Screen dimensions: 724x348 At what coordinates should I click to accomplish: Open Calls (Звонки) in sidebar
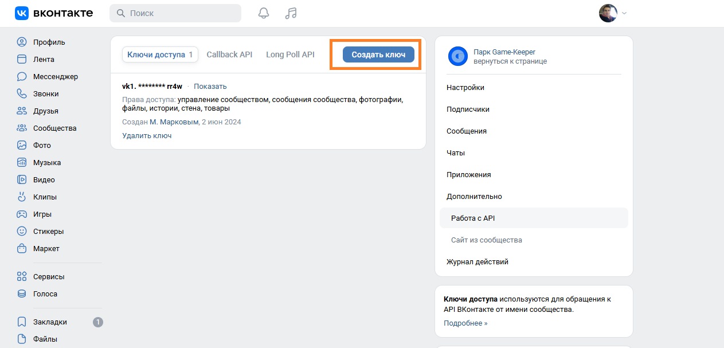pos(46,93)
